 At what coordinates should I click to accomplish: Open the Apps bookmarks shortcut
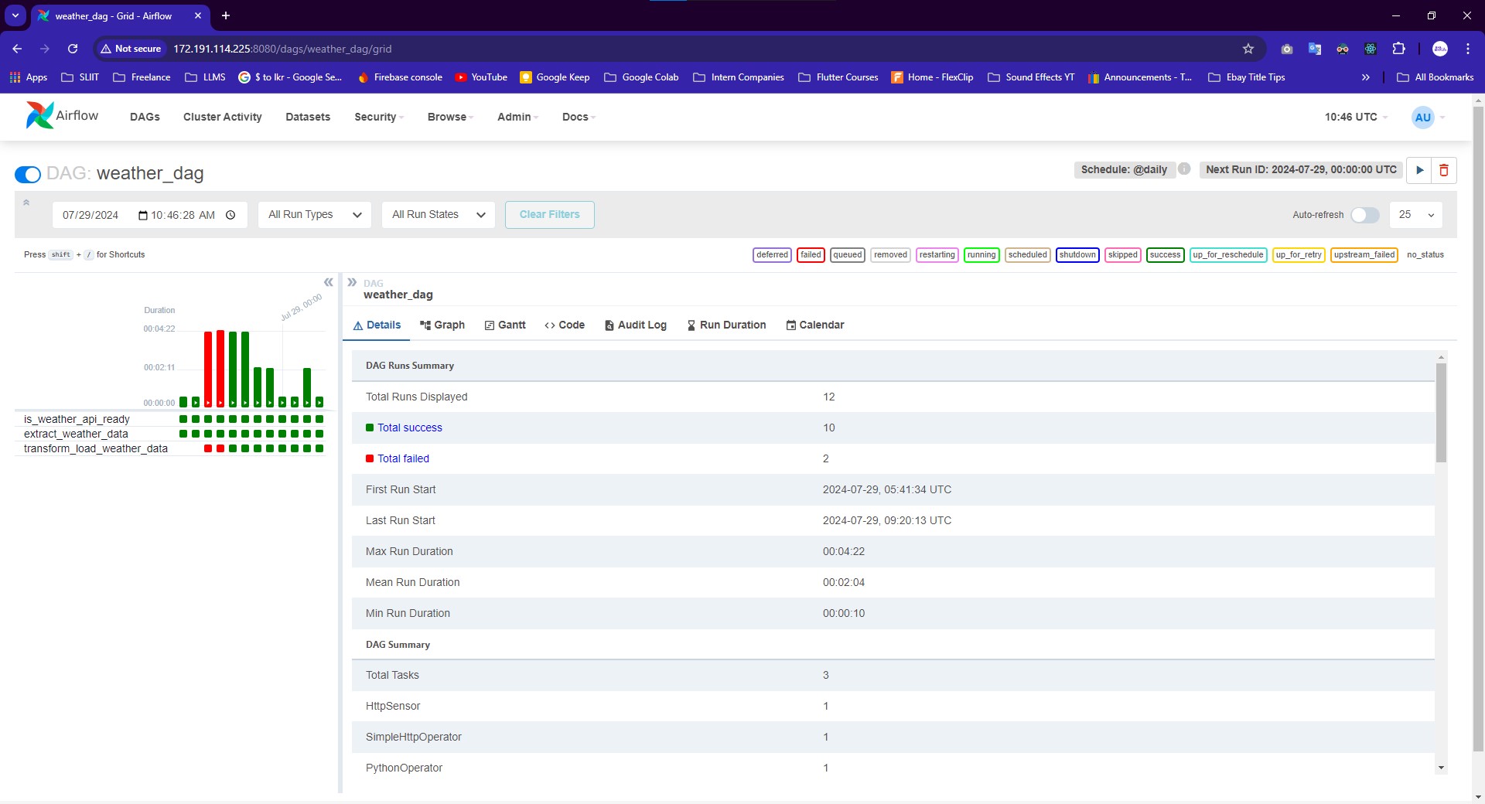(x=29, y=77)
